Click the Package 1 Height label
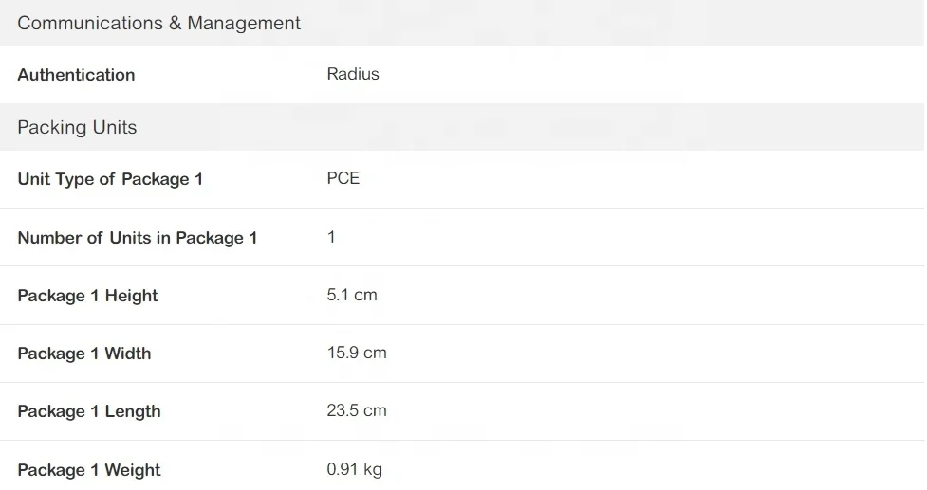 (87, 296)
